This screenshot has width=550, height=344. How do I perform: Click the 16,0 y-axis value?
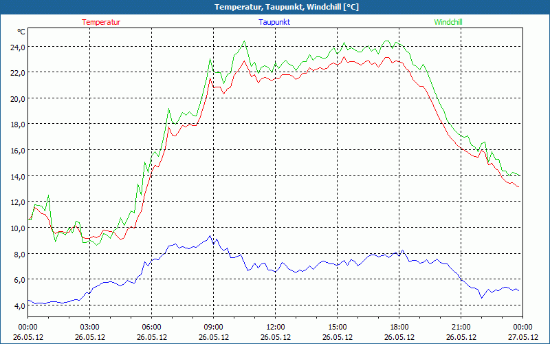(18, 151)
